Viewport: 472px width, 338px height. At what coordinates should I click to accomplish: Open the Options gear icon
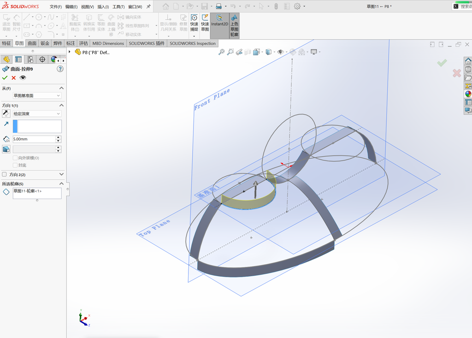tap(297, 6)
